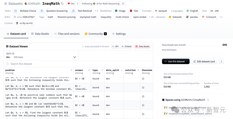Sort by the answer column arrows

[x=89, y=70]
